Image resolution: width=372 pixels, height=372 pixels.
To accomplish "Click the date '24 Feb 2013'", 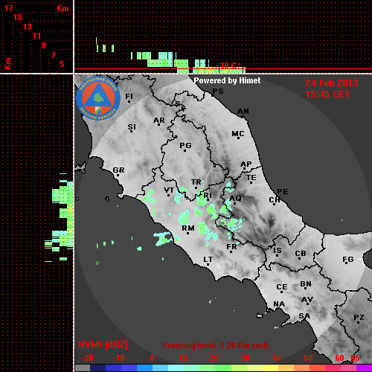I will (x=332, y=83).
